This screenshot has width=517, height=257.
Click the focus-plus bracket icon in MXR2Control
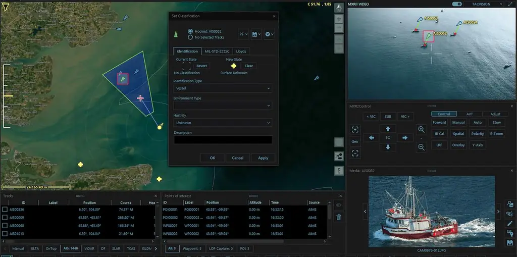355,130
